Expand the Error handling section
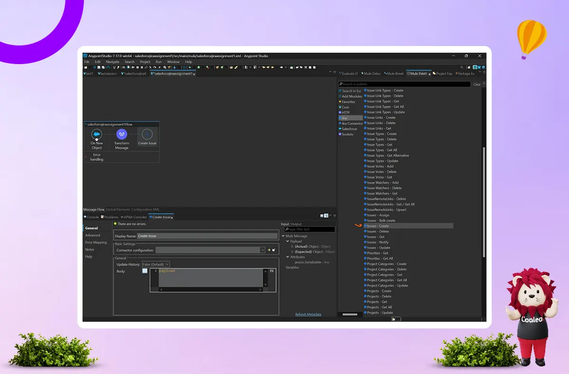 click(x=86, y=157)
